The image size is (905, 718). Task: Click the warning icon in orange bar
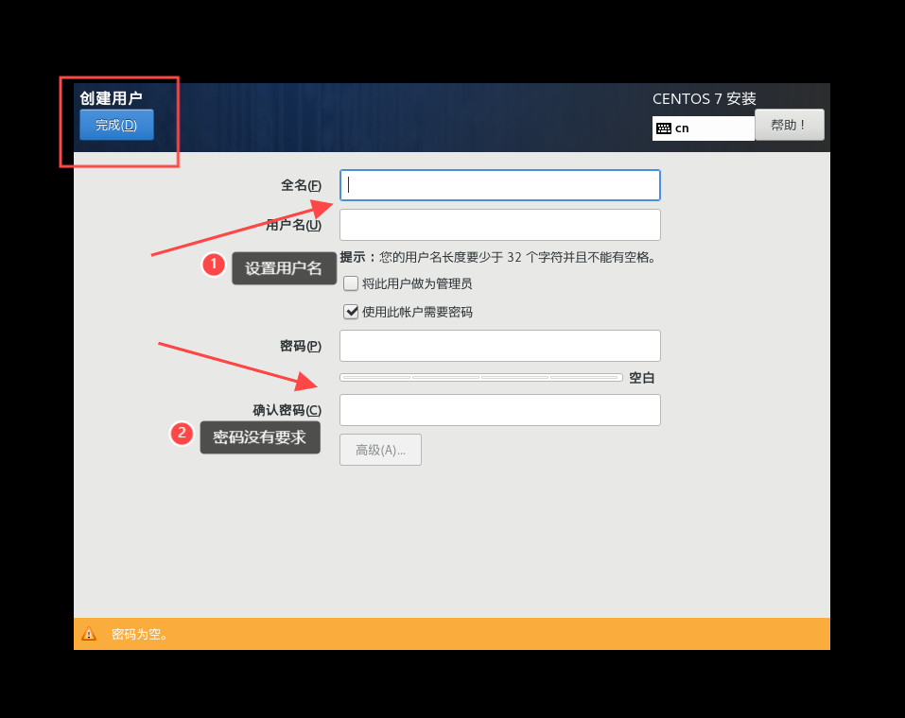click(x=89, y=634)
